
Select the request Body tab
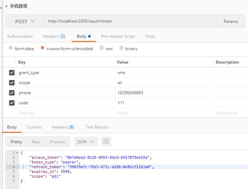[x=84, y=36]
